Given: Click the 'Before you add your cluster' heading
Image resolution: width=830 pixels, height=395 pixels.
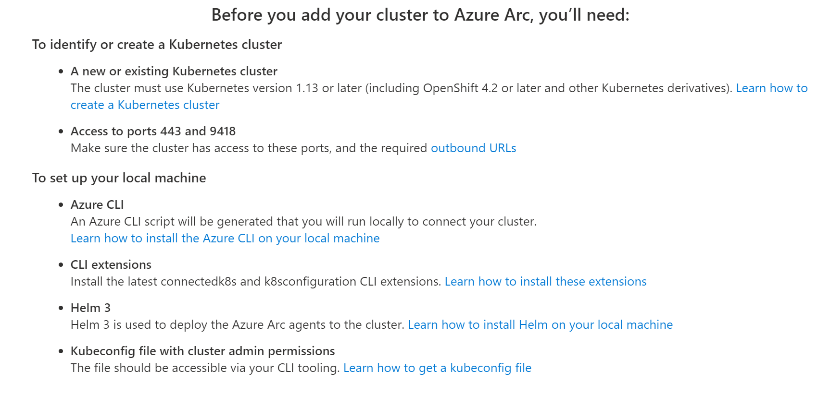Looking at the screenshot, I should click(x=420, y=15).
